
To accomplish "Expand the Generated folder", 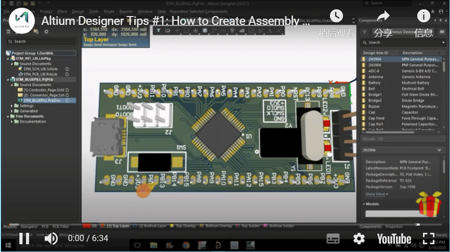I will click(x=12, y=111).
